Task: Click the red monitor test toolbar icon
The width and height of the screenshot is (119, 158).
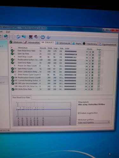Action: 31,37
